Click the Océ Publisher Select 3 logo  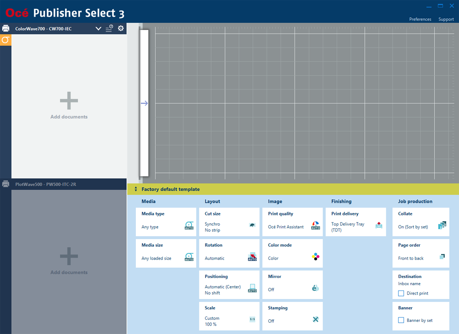tap(65, 13)
